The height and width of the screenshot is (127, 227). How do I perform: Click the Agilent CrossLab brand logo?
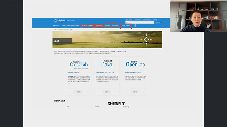79,64
